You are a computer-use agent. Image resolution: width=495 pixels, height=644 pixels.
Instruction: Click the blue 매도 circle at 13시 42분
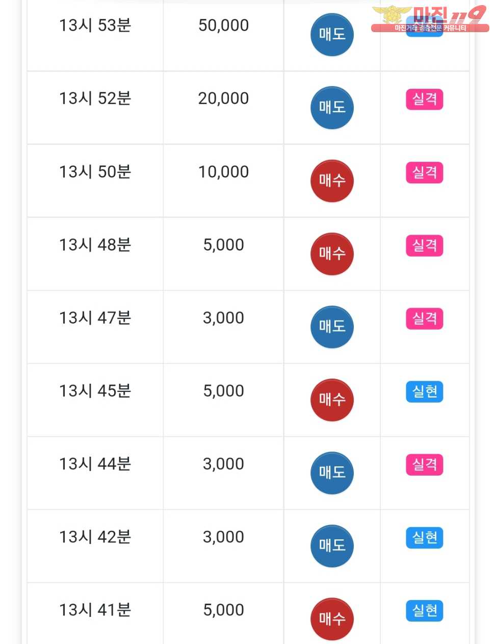point(332,546)
